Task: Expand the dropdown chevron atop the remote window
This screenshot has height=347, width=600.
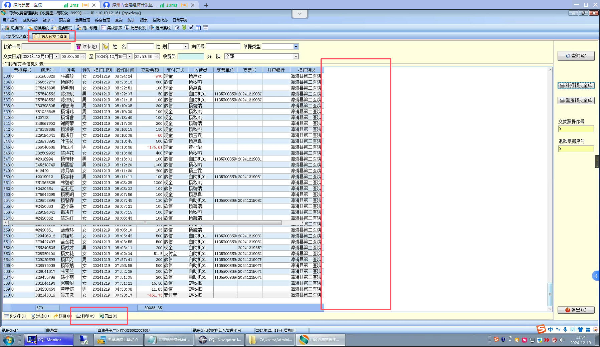Action: [x=300, y=14]
